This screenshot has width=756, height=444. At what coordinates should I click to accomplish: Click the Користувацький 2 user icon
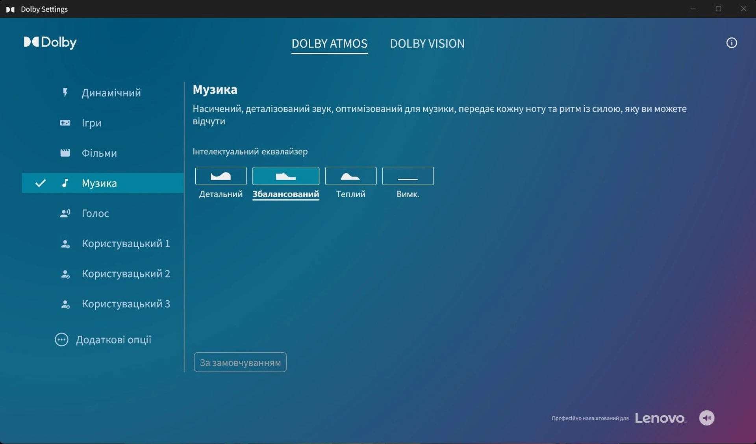pos(65,274)
